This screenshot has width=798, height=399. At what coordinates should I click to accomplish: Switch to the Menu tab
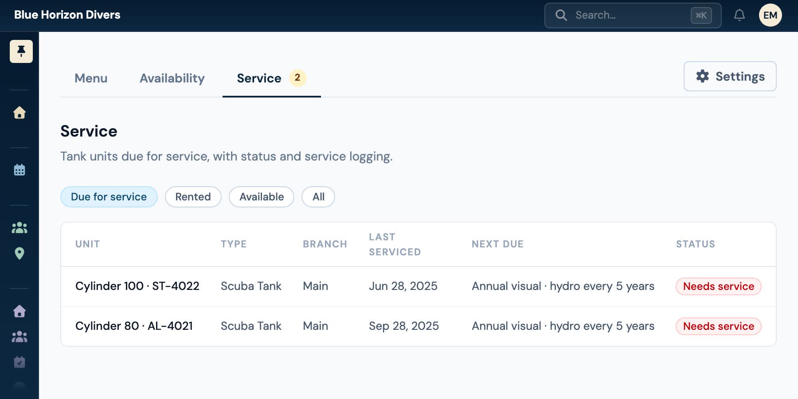click(x=91, y=78)
